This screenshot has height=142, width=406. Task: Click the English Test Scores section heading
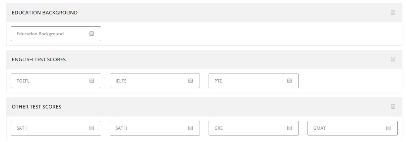click(x=39, y=59)
